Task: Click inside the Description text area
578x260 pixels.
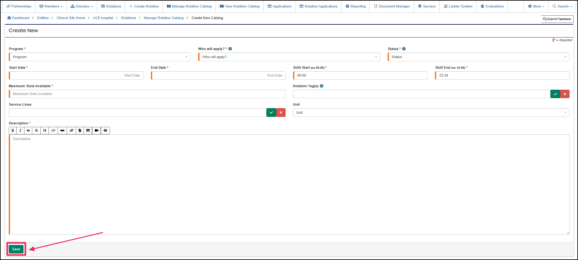Action: point(289,184)
